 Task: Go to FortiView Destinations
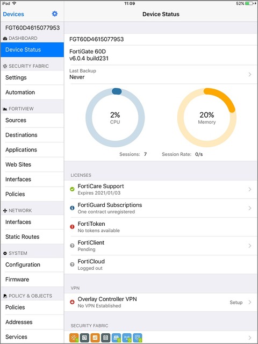(32, 135)
